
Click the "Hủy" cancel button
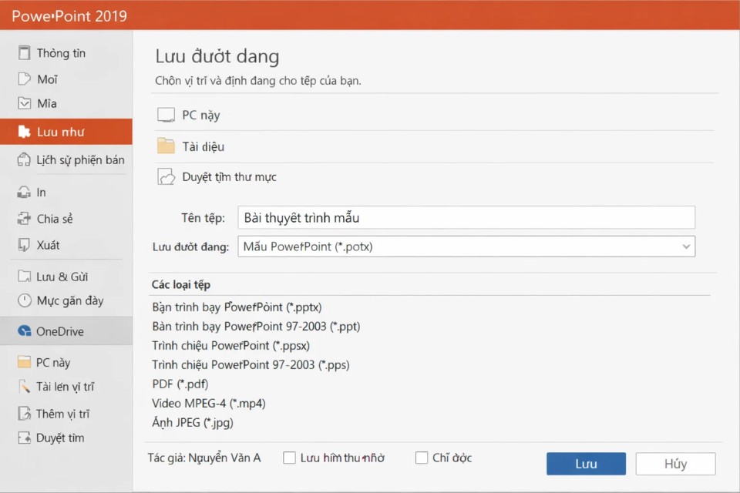pos(675,463)
